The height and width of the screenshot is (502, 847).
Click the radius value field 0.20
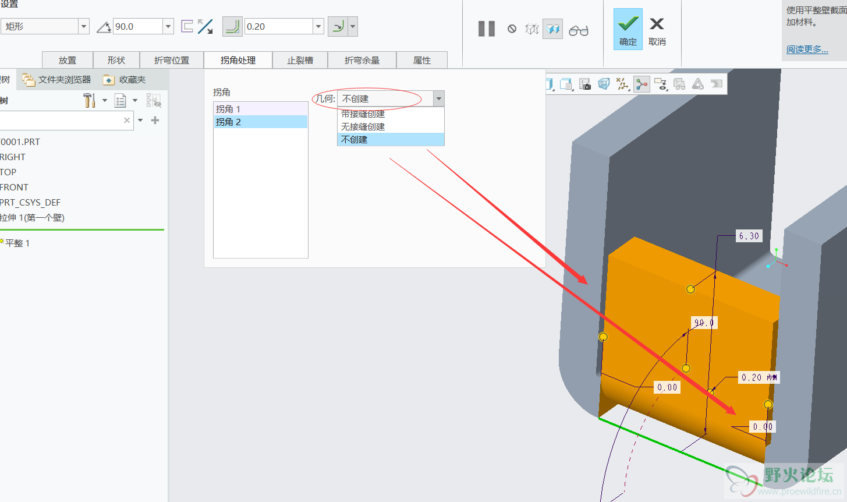pyautogui.click(x=279, y=26)
